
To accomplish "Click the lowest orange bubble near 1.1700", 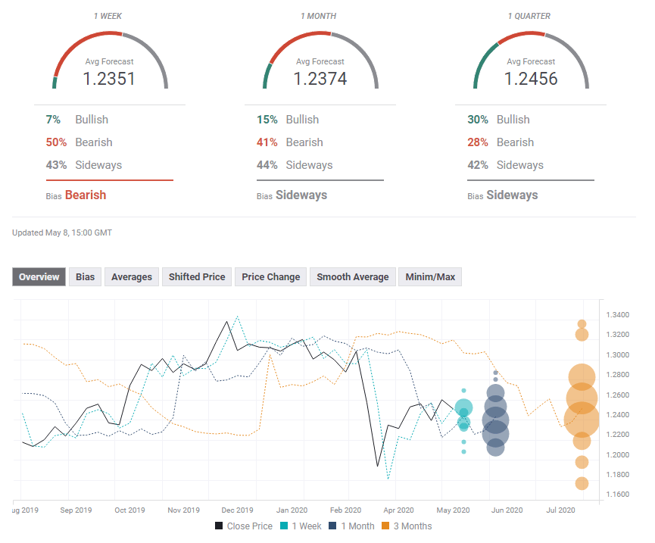I will tap(582, 483).
